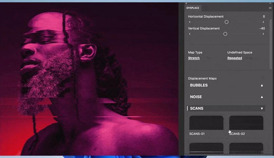The height and width of the screenshot is (158, 274).
Task: Click the portrait image on the canvas
Action: (89, 79)
